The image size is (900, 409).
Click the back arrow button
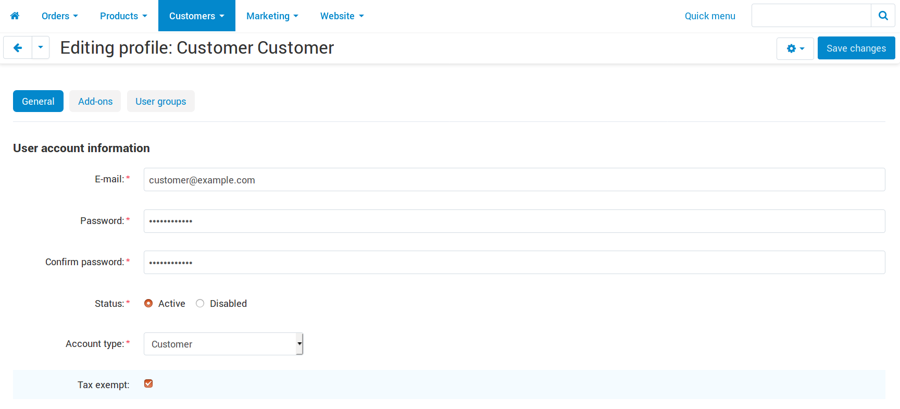(x=18, y=47)
